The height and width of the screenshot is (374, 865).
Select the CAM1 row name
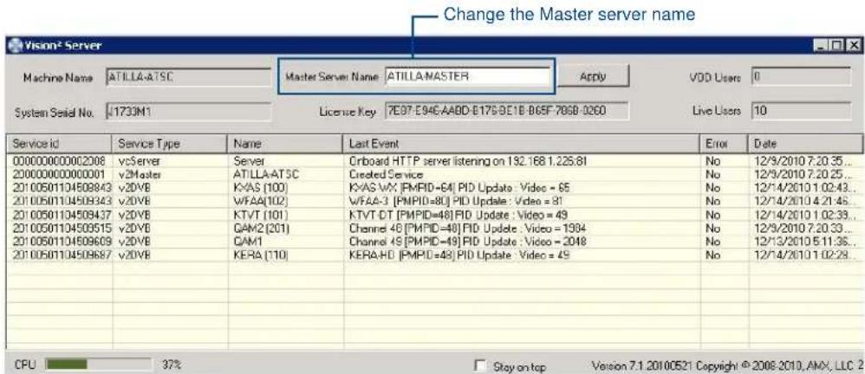[247, 242]
